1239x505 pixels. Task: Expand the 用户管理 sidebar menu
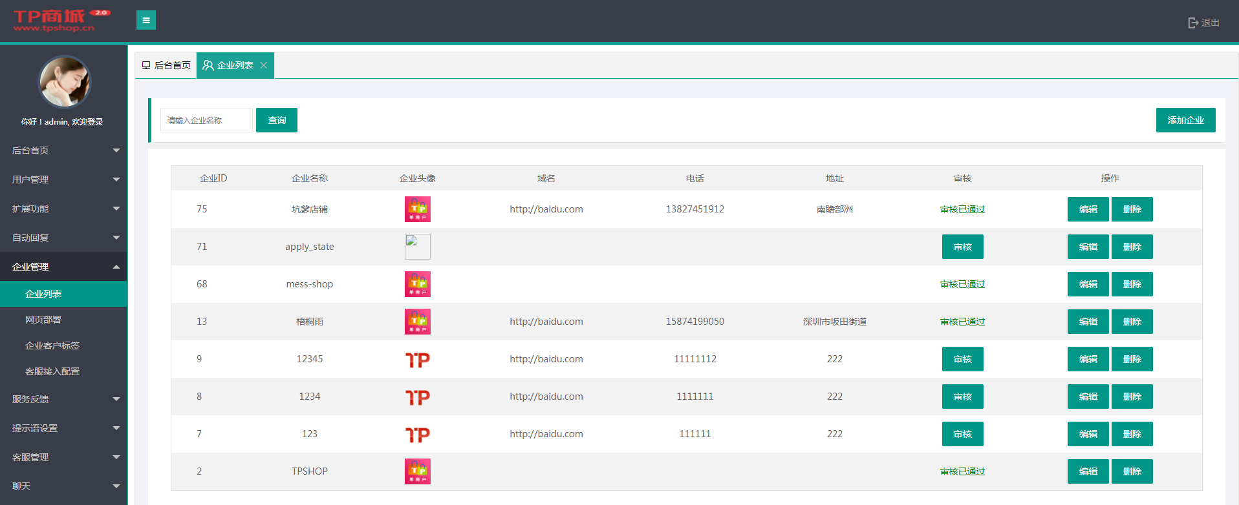[63, 180]
